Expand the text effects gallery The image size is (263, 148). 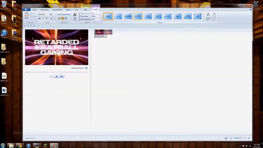[204, 19]
